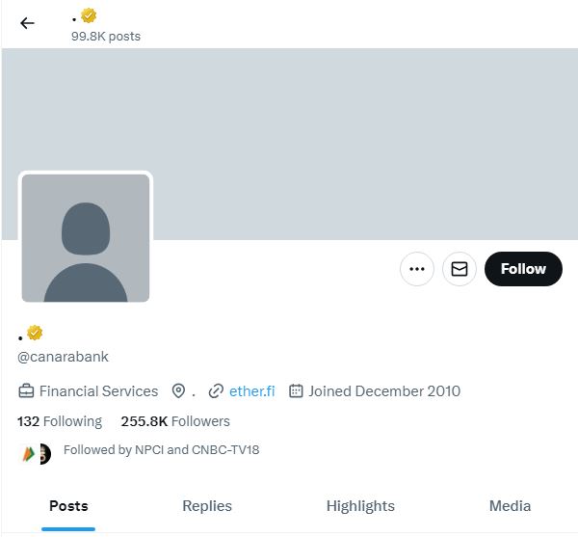The height and width of the screenshot is (537, 578).
Task: Switch to the Replies tab
Action: tap(207, 506)
